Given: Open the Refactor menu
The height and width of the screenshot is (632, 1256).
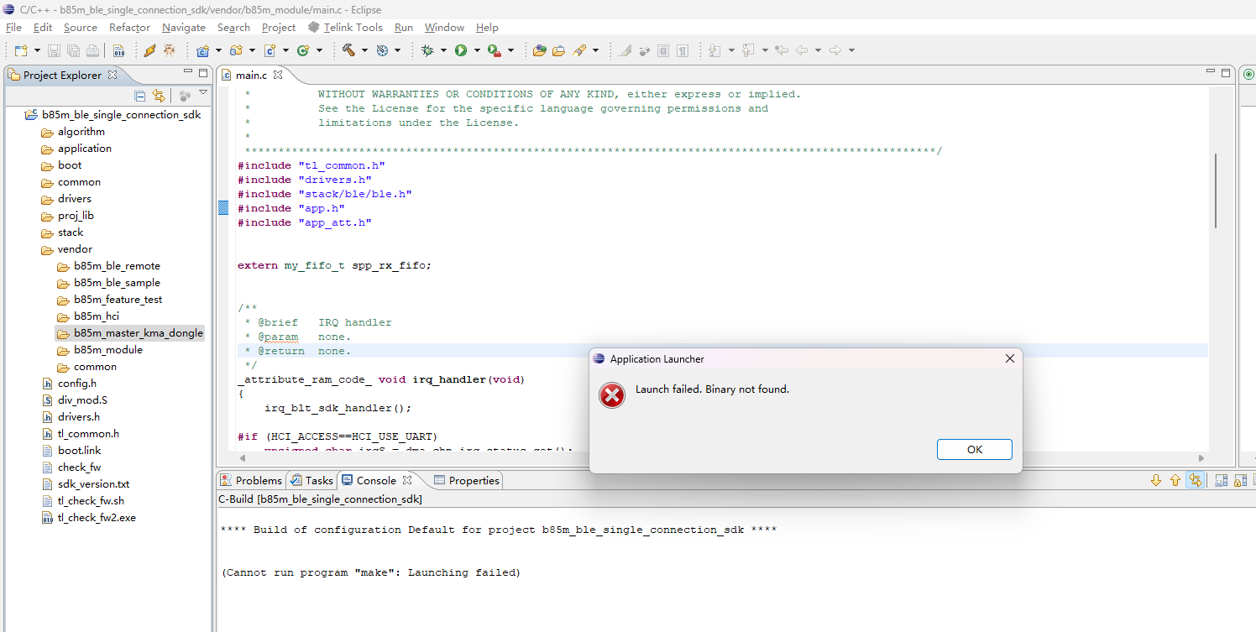Looking at the screenshot, I should 129,28.
